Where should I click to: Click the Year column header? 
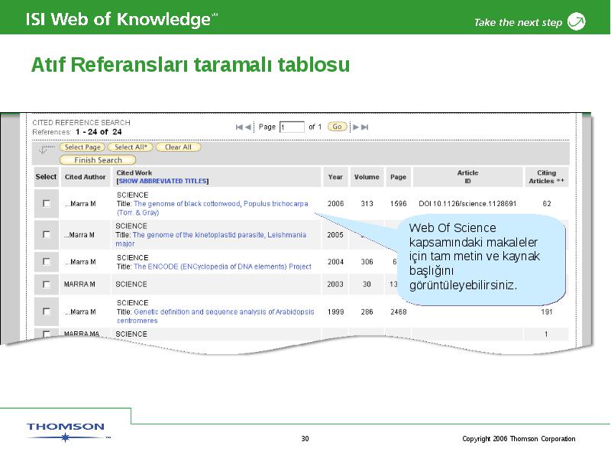click(335, 177)
